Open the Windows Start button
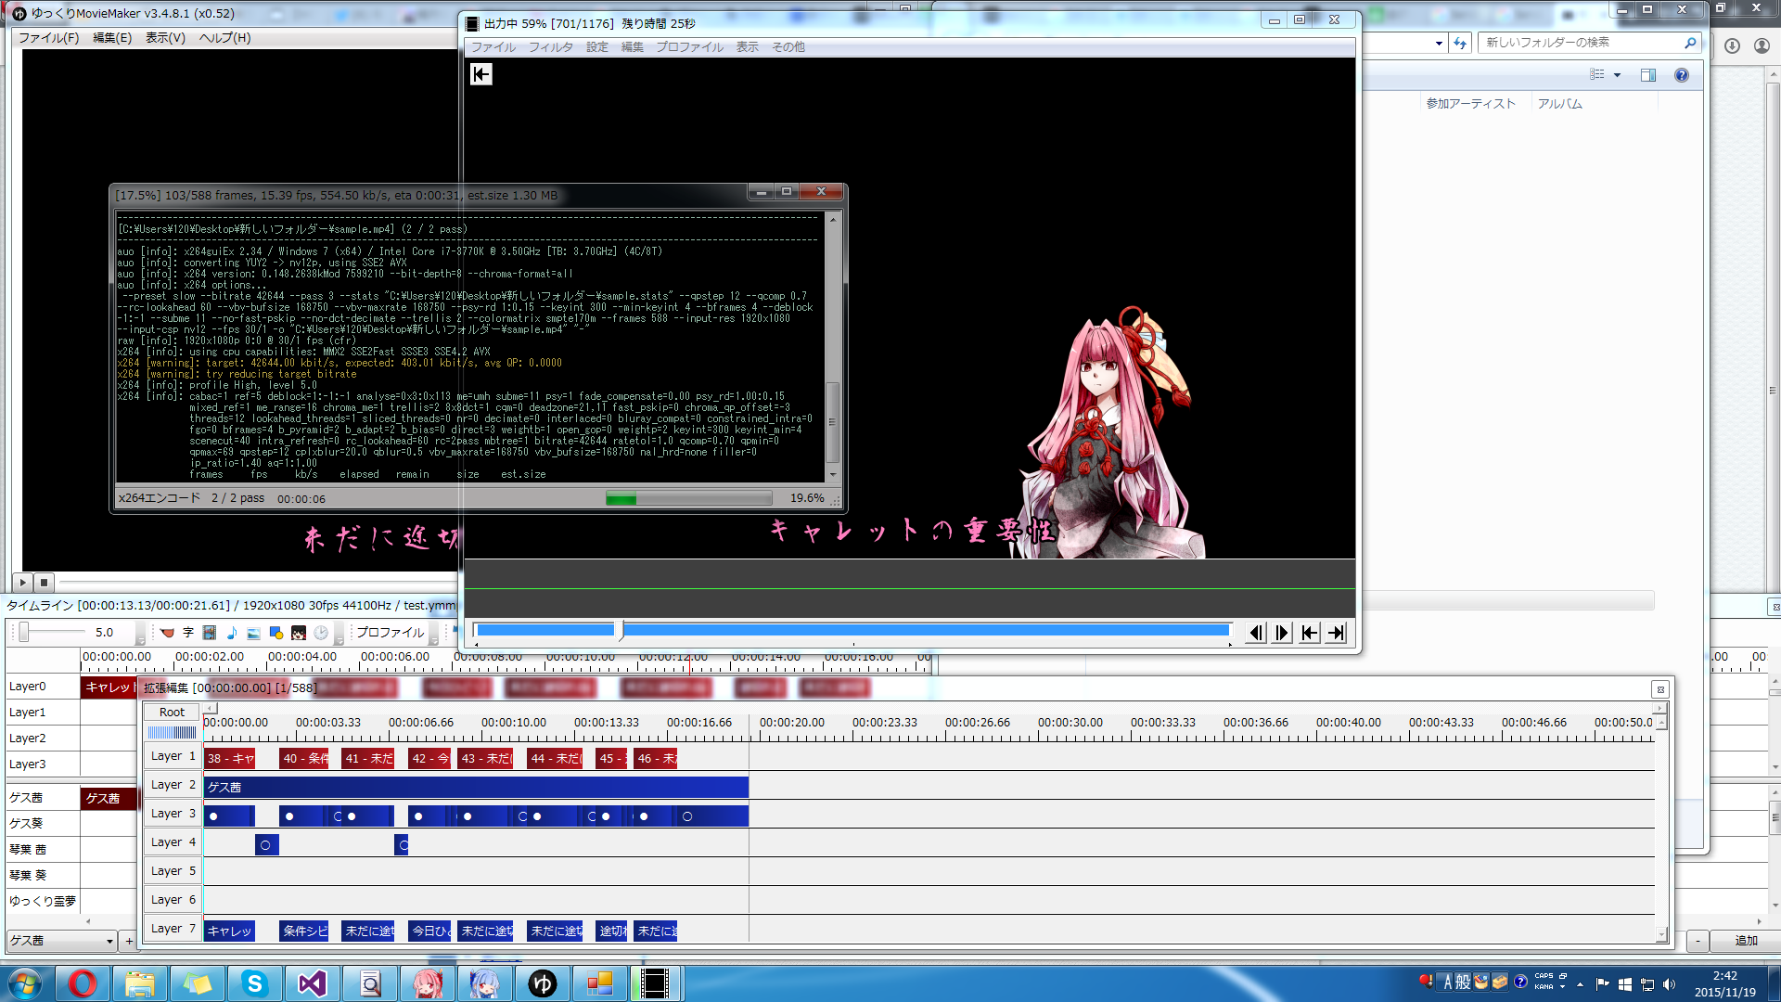 (x=25, y=983)
